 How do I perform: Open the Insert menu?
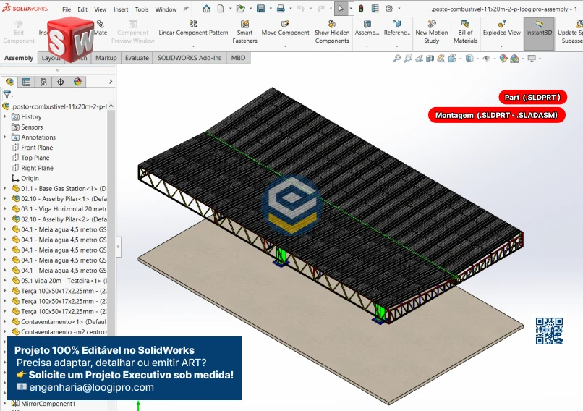121,9
